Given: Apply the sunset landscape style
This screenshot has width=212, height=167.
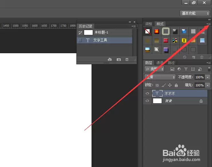Looking at the screenshot, I should click(x=148, y=49).
